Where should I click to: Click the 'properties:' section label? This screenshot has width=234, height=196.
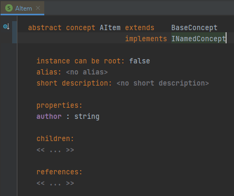point(60,105)
